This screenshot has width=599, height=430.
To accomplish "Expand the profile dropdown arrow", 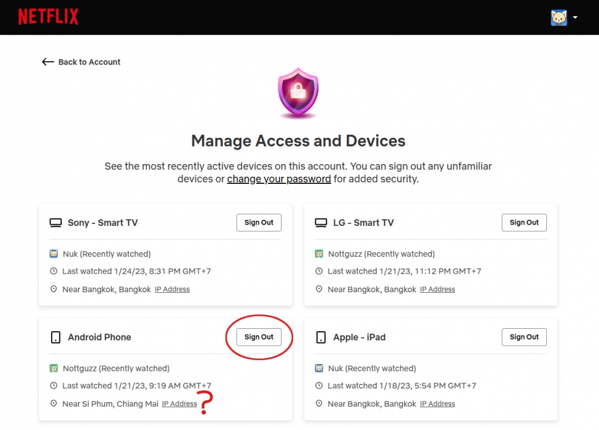I will (575, 17).
